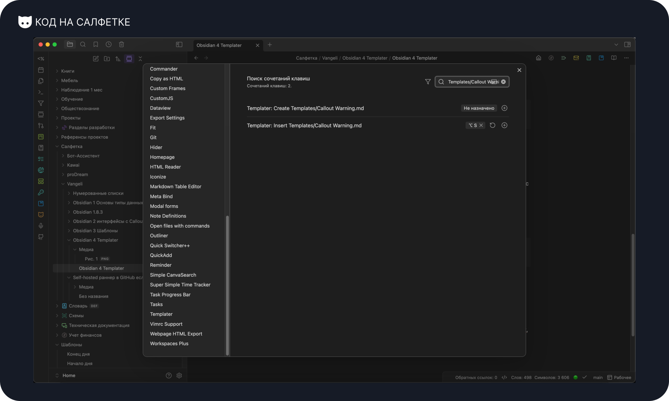Toggle right sidebar panel icon
669x401 pixels.
click(x=628, y=45)
